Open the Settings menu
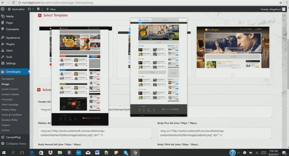This screenshot has width=289, height=156. 11,63
